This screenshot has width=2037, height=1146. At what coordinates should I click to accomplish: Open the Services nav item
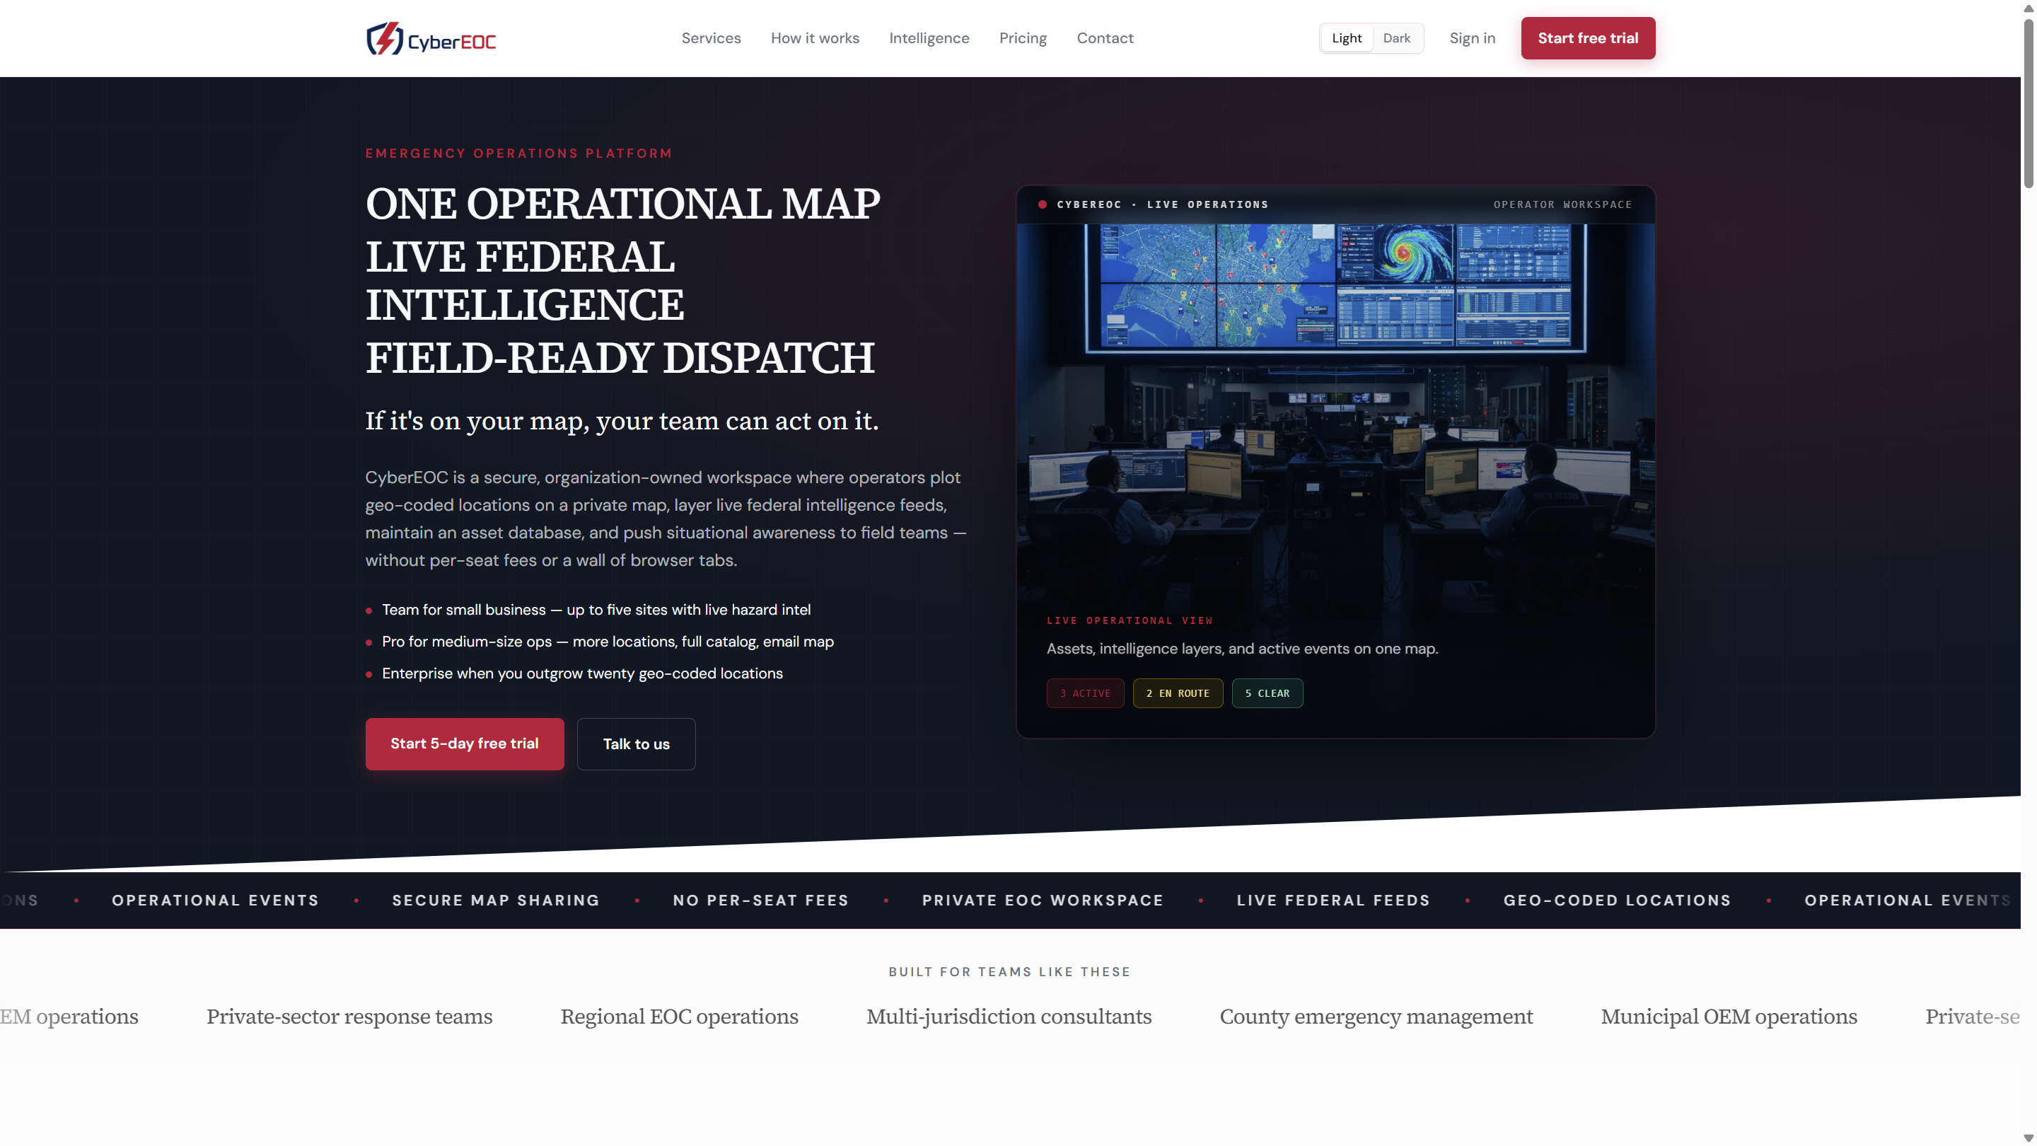pyautogui.click(x=711, y=38)
